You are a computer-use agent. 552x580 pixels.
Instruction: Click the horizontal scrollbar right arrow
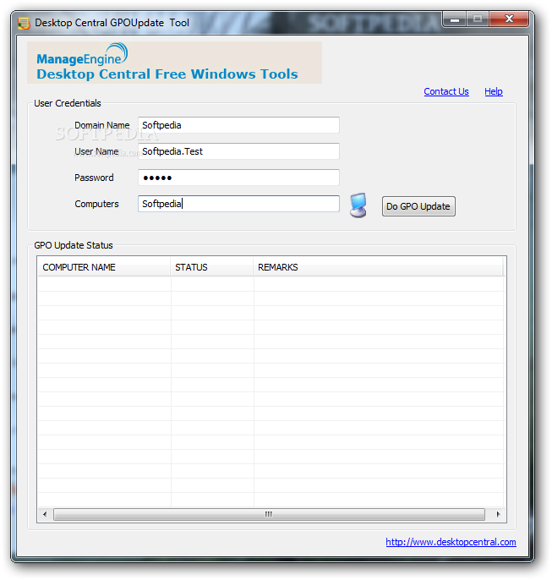point(498,514)
